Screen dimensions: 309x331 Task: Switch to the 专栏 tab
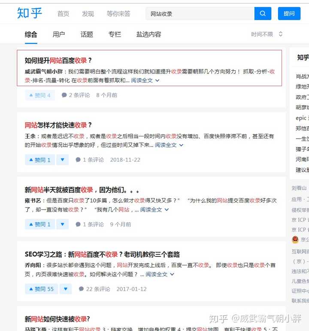pos(115,34)
